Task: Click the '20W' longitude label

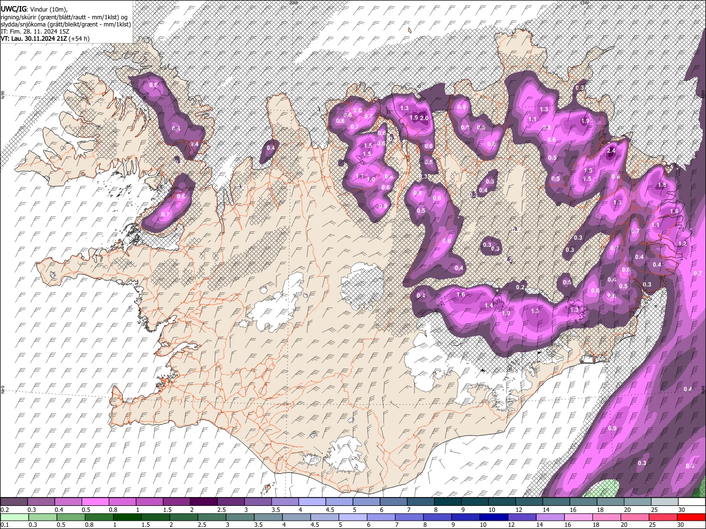Action: [292, 2]
